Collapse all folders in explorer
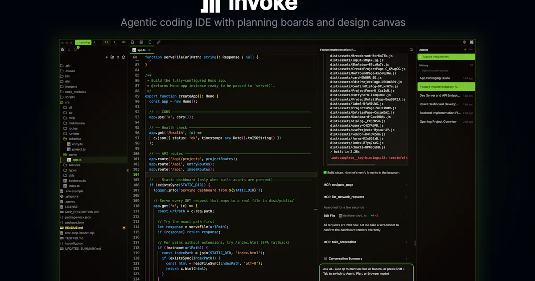This screenshot has height=281, width=535. click(x=118, y=57)
